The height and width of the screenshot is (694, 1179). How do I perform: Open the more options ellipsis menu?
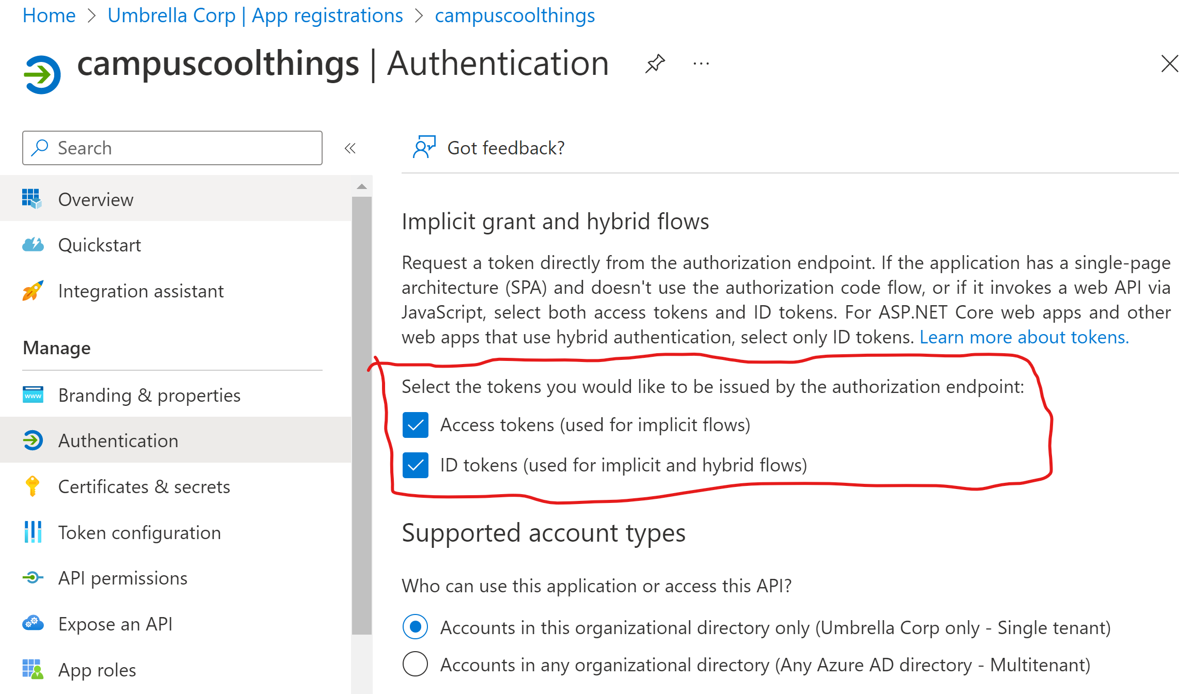[x=701, y=63]
